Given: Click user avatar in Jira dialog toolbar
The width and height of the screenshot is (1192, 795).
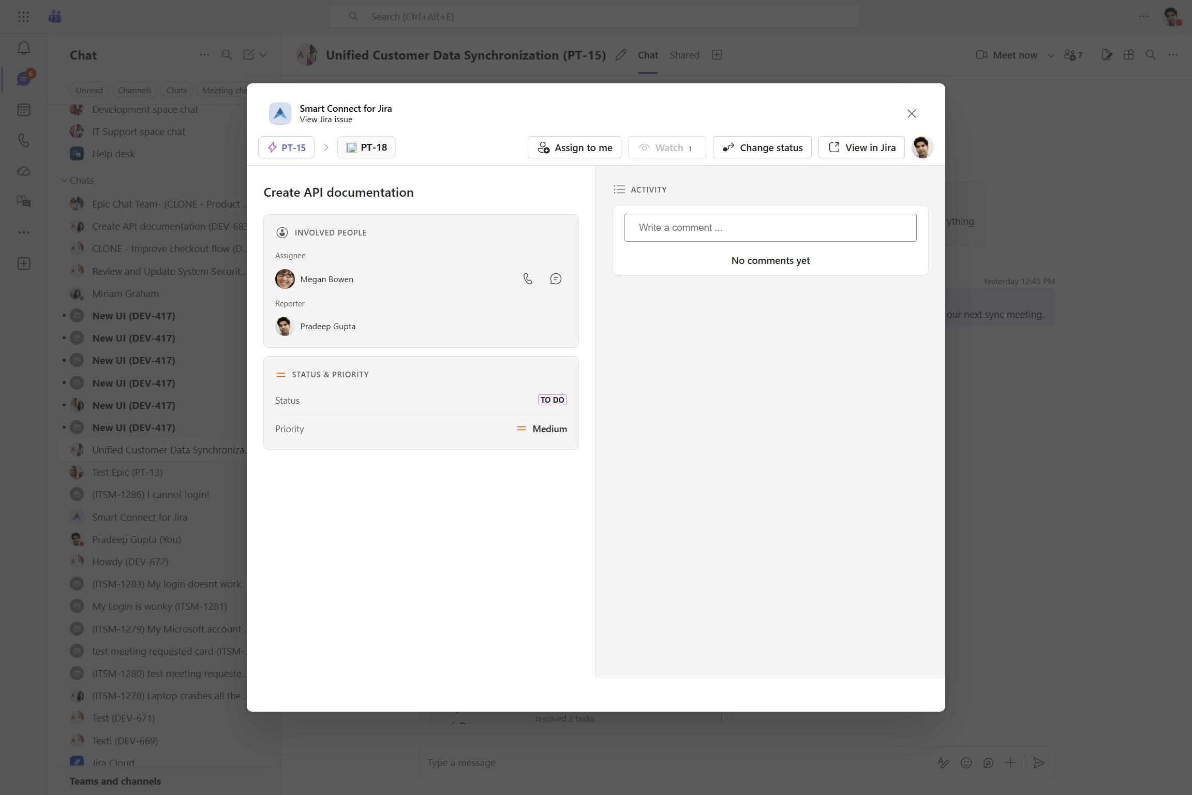Looking at the screenshot, I should click(x=922, y=148).
